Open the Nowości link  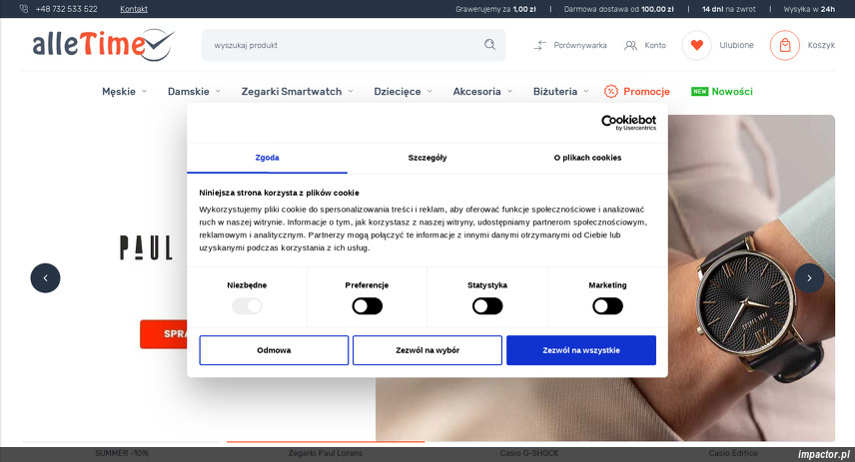tap(732, 92)
